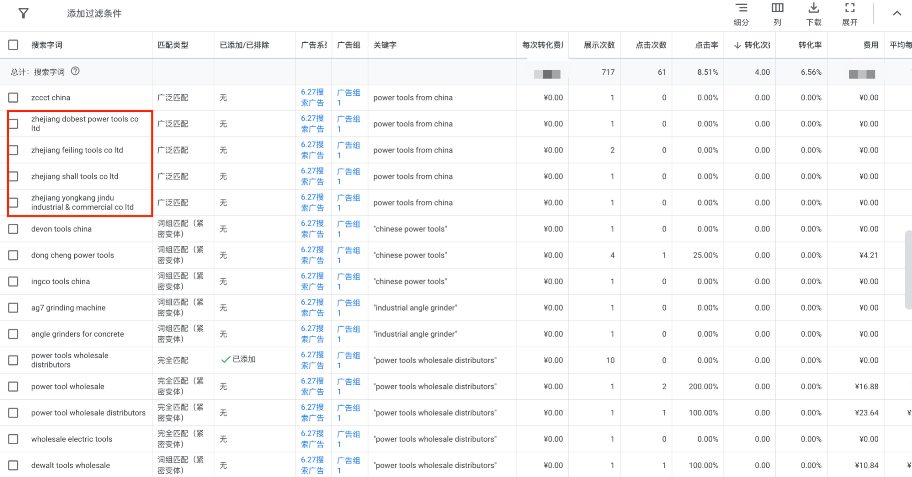
Task: Open campaign link in ag7 grinding machine row
Action: (312, 308)
